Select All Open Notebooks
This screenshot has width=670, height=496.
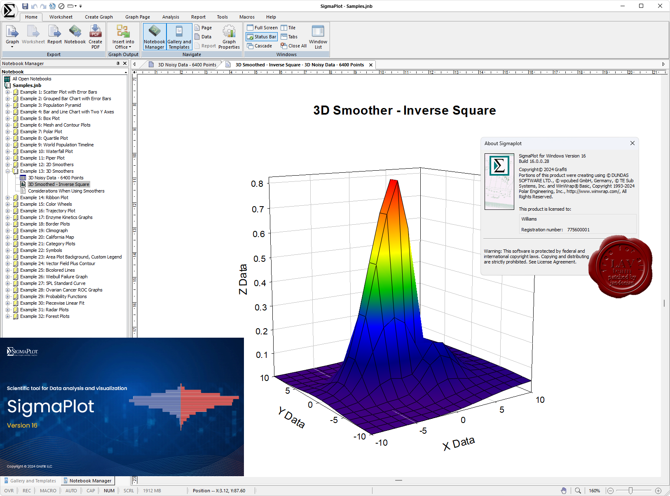click(32, 79)
